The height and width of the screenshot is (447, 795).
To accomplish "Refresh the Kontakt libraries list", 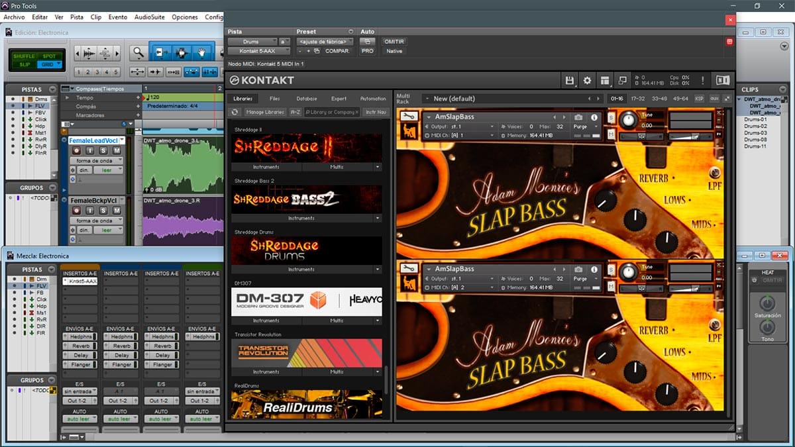I will pos(235,112).
